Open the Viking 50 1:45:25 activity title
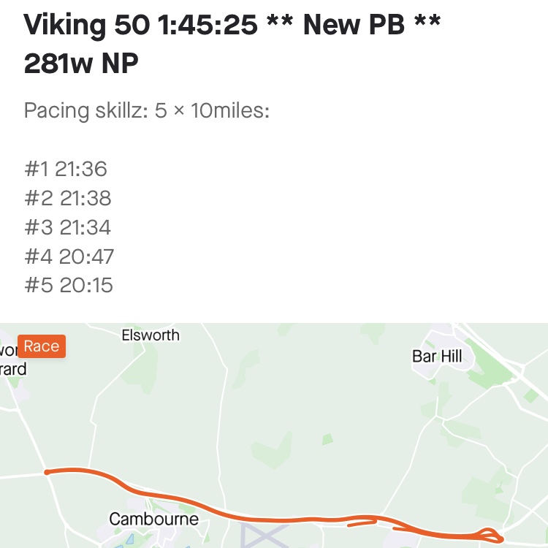The image size is (548, 548). click(232, 25)
